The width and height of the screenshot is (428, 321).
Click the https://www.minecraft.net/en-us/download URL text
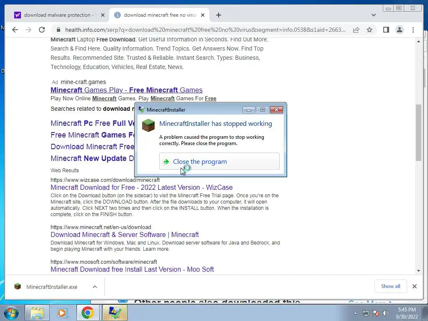[x=101, y=227]
